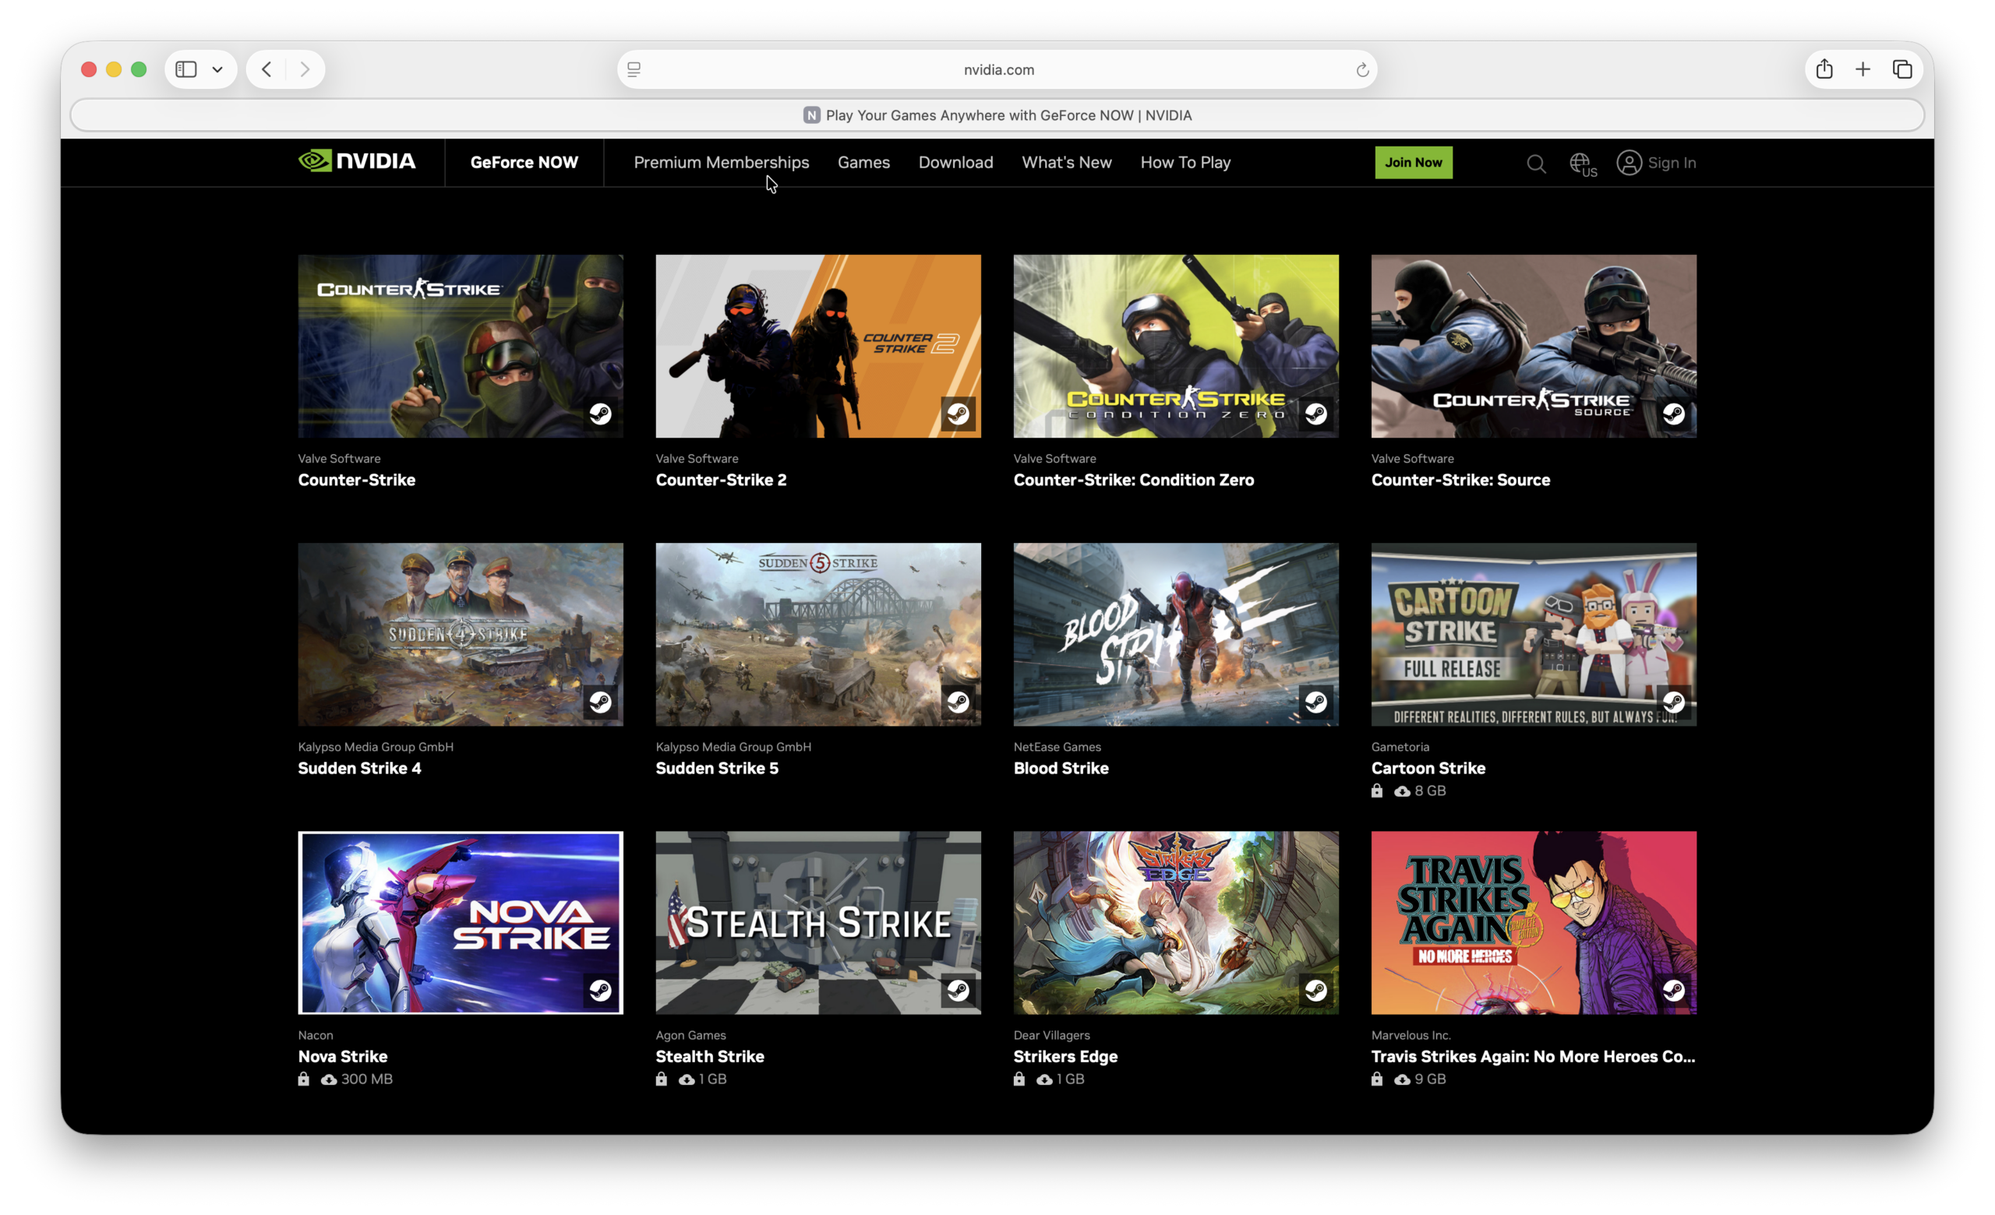Click the "Kalypso Media Group GmbH" text above Sudden Strike 4
The height and width of the screenshot is (1215, 1995).
click(376, 747)
